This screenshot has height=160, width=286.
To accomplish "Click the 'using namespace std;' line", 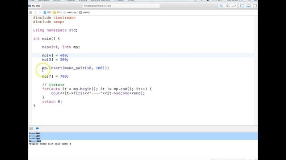I will [x=55, y=30].
